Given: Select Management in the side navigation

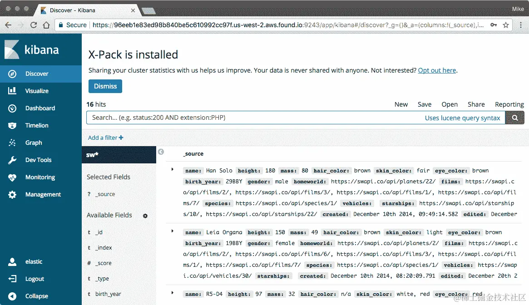Looking at the screenshot, I should (x=41, y=195).
